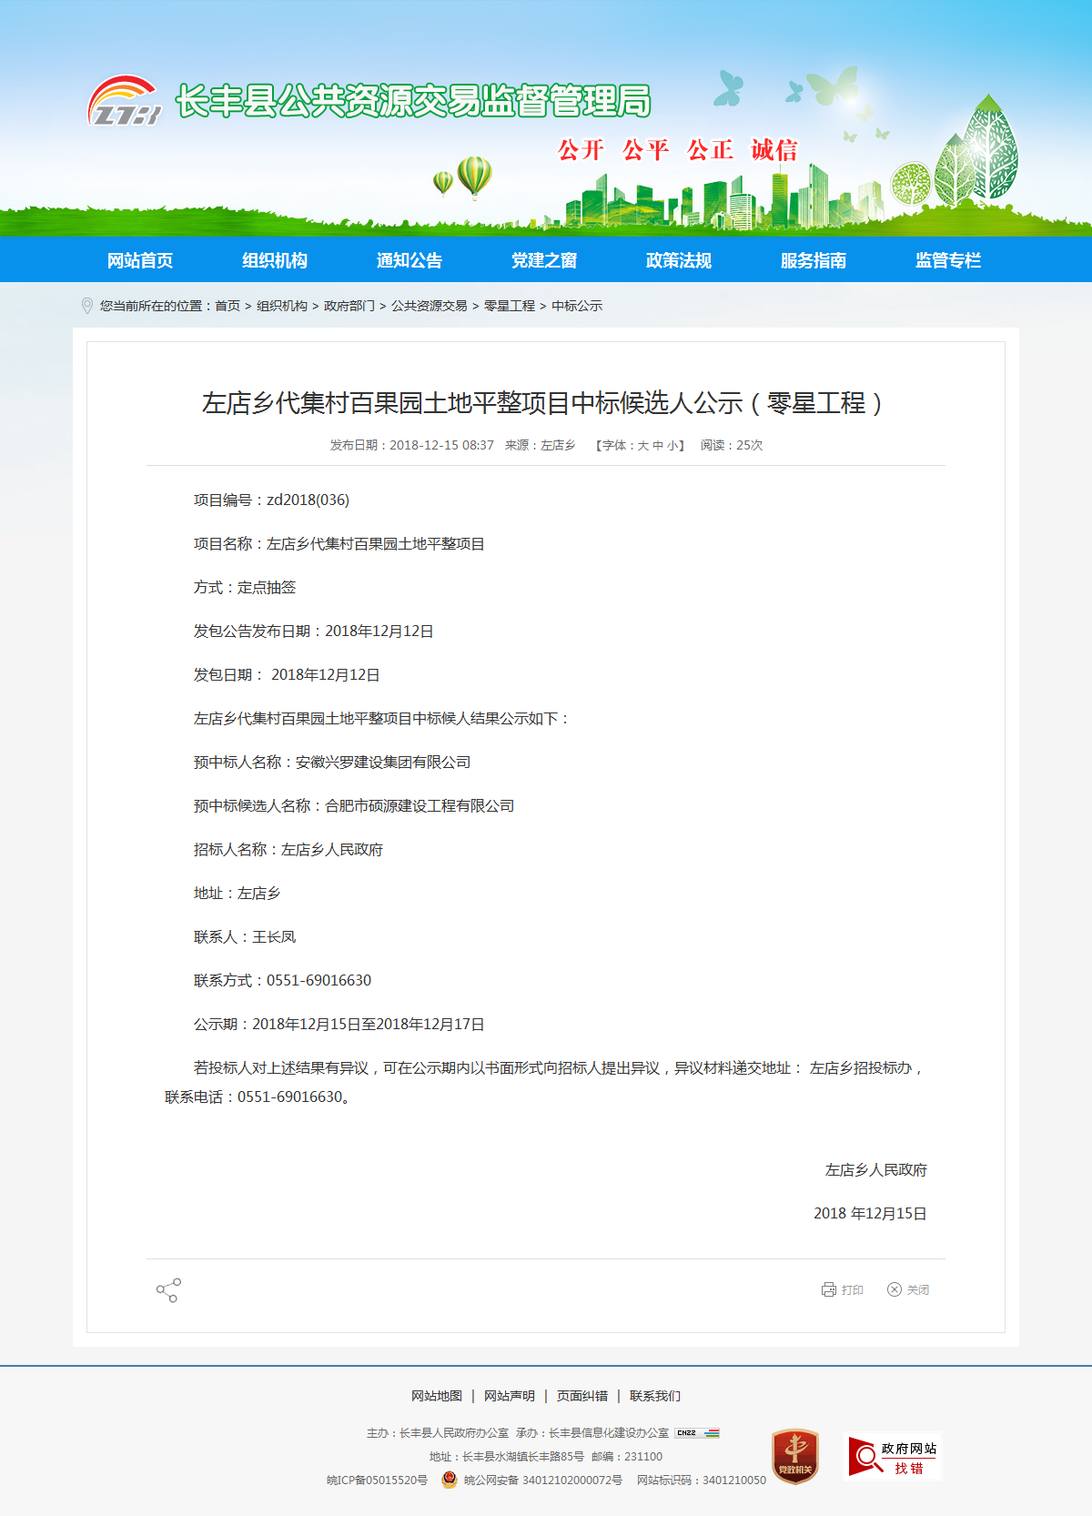
Task: Click the 结果公示如下 sentence
Action: [382, 718]
